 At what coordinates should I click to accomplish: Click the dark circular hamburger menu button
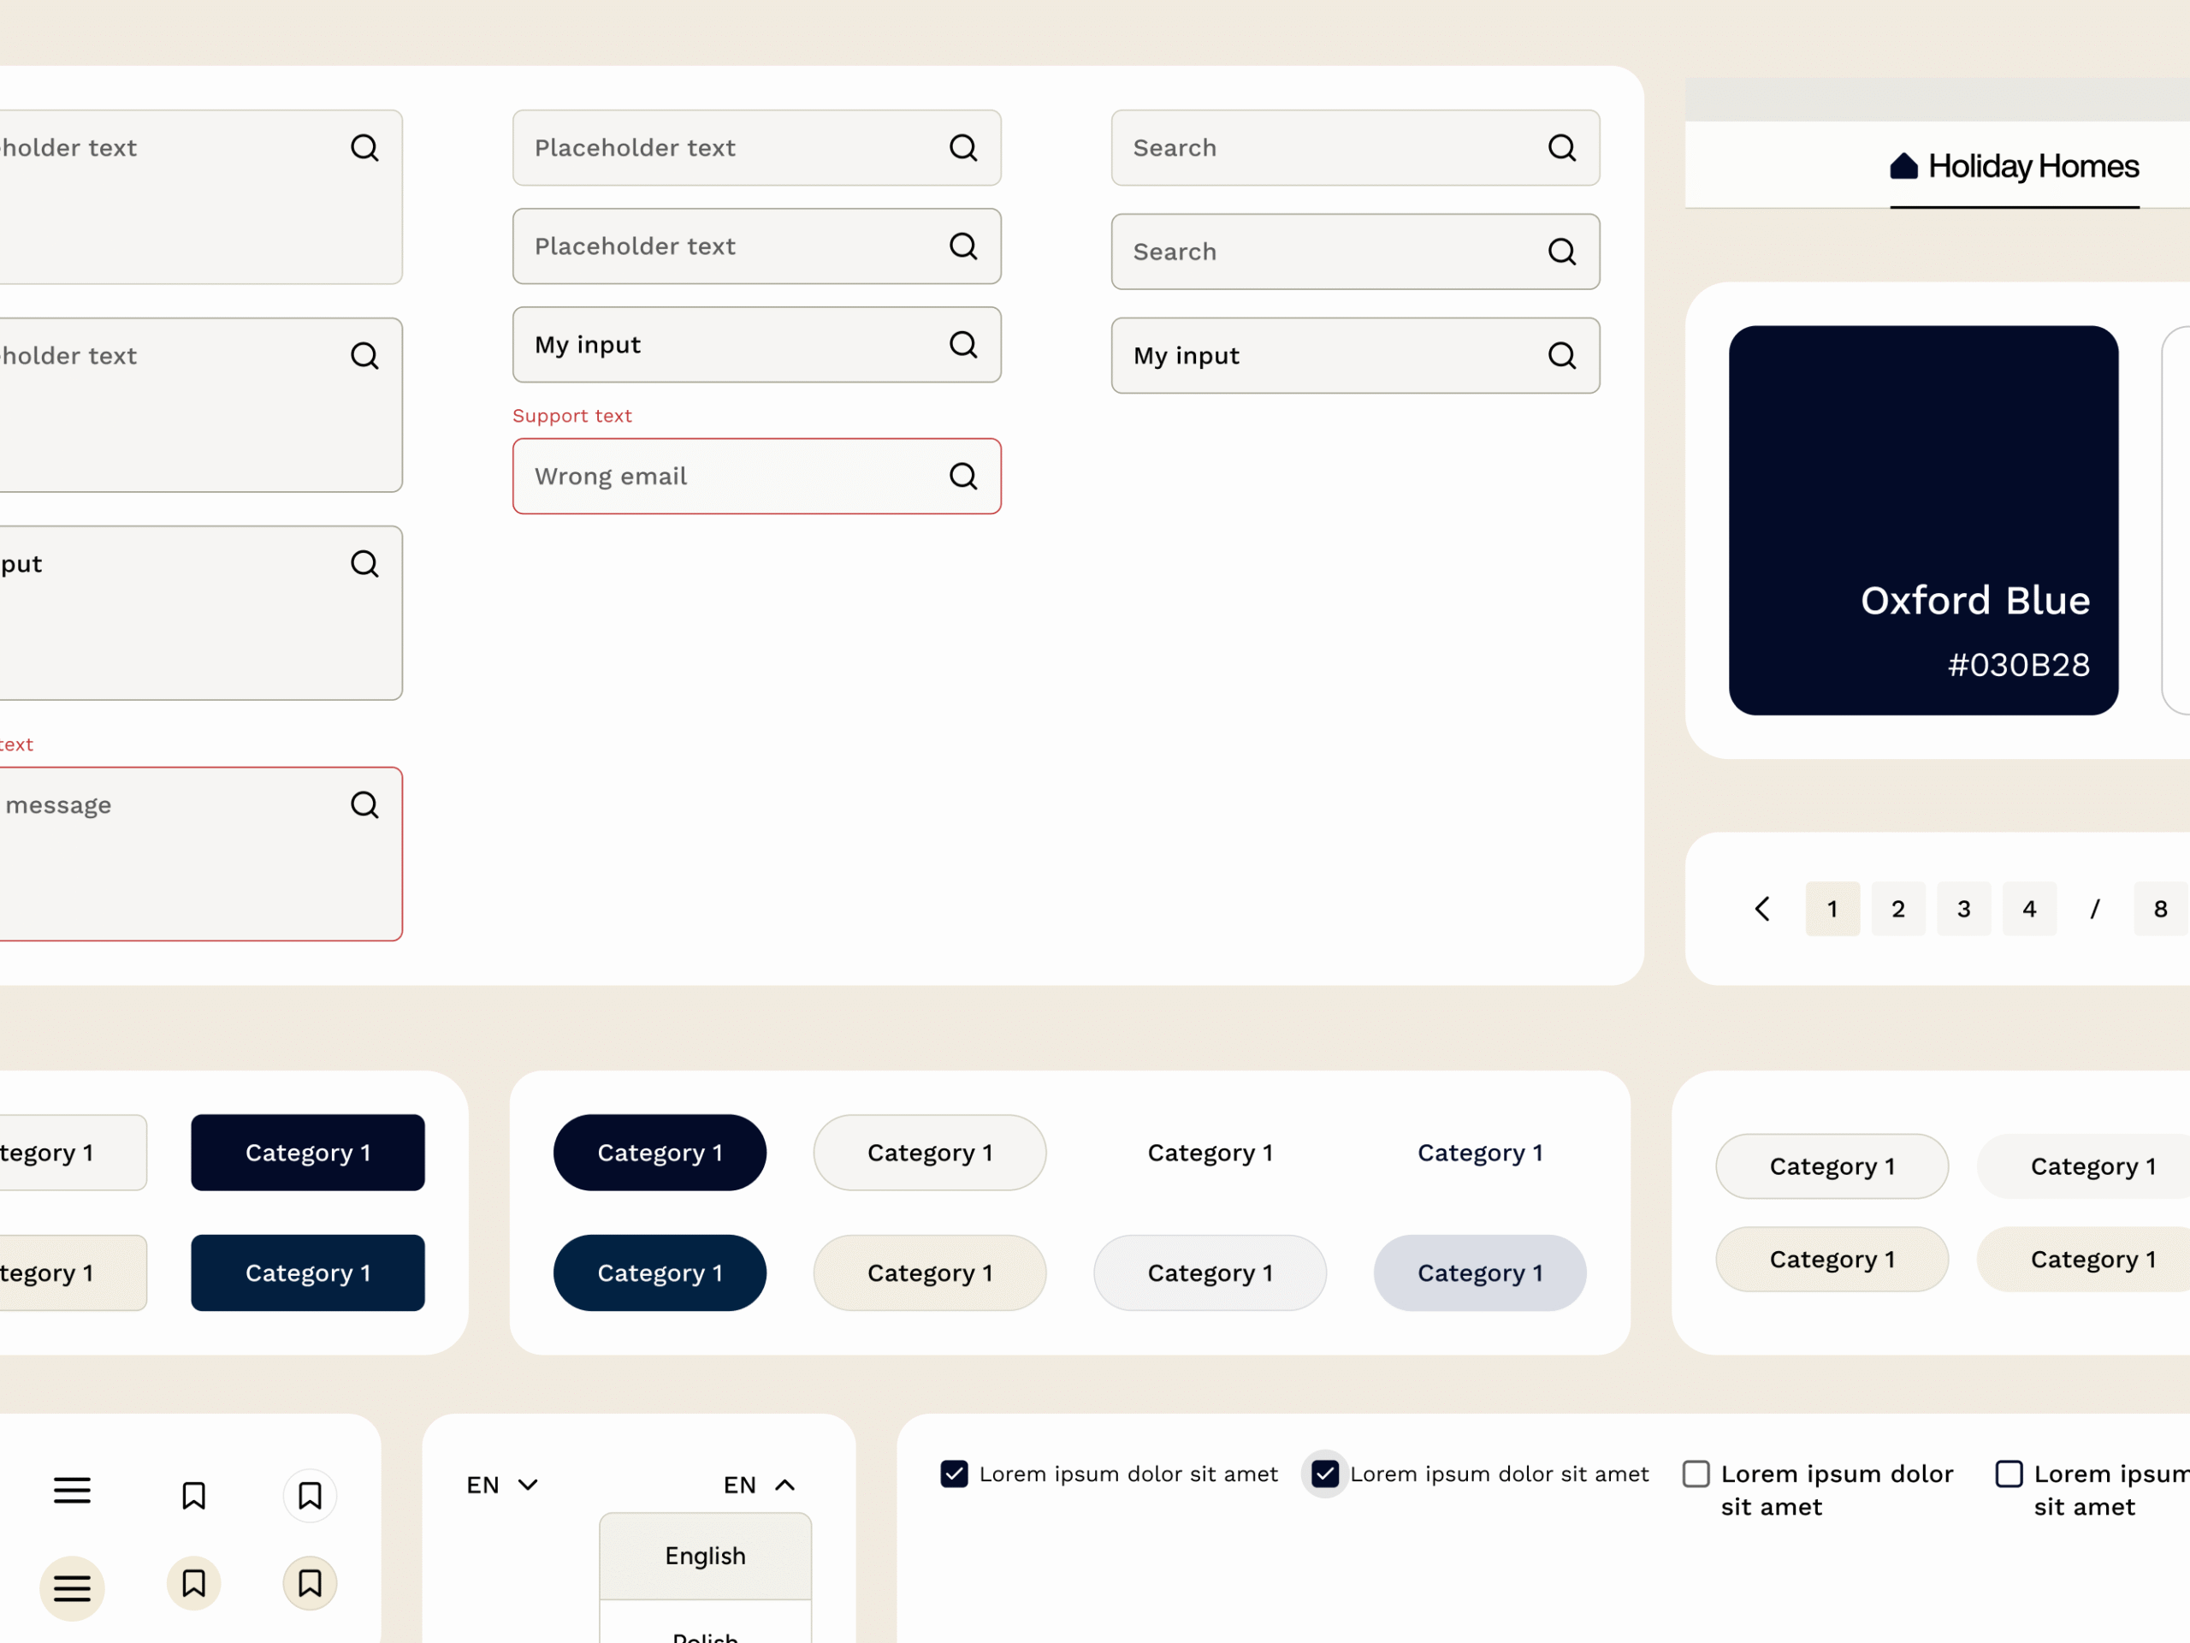pos(71,1587)
